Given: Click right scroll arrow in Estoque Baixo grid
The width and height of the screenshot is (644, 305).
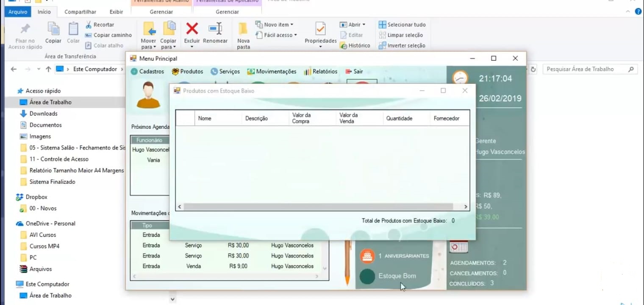Looking at the screenshot, I should pyautogui.click(x=466, y=207).
